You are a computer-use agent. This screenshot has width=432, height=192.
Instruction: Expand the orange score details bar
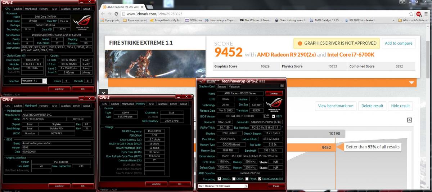pyautogui.click(x=411, y=82)
